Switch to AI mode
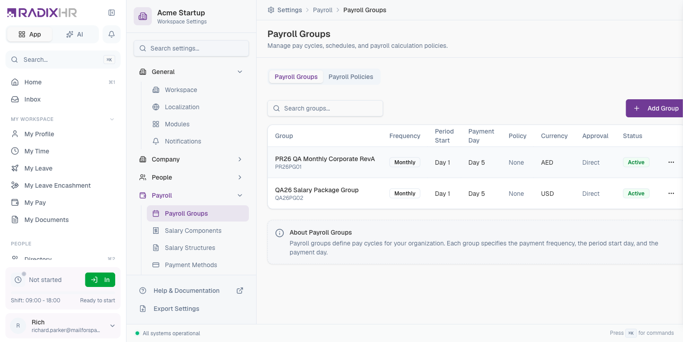This screenshot has height=342, width=683. click(75, 34)
